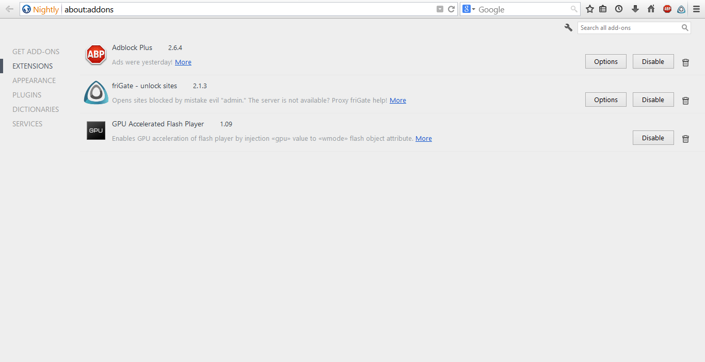Open the History clock toolbar button

(619, 9)
